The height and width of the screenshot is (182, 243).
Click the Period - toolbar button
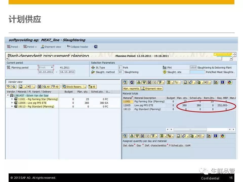coord(13,47)
